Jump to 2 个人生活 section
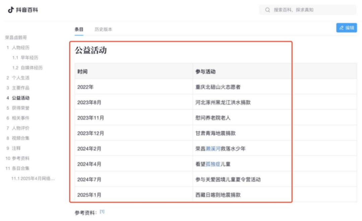 click(x=18, y=78)
